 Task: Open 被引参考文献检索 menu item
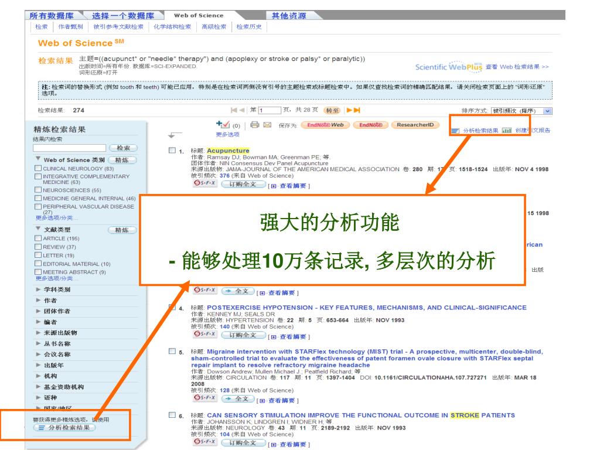(118, 27)
